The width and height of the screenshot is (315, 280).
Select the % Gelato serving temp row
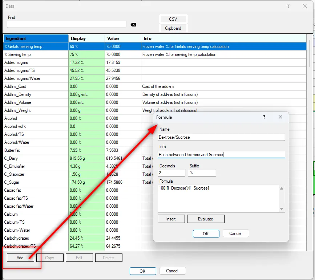155,46
